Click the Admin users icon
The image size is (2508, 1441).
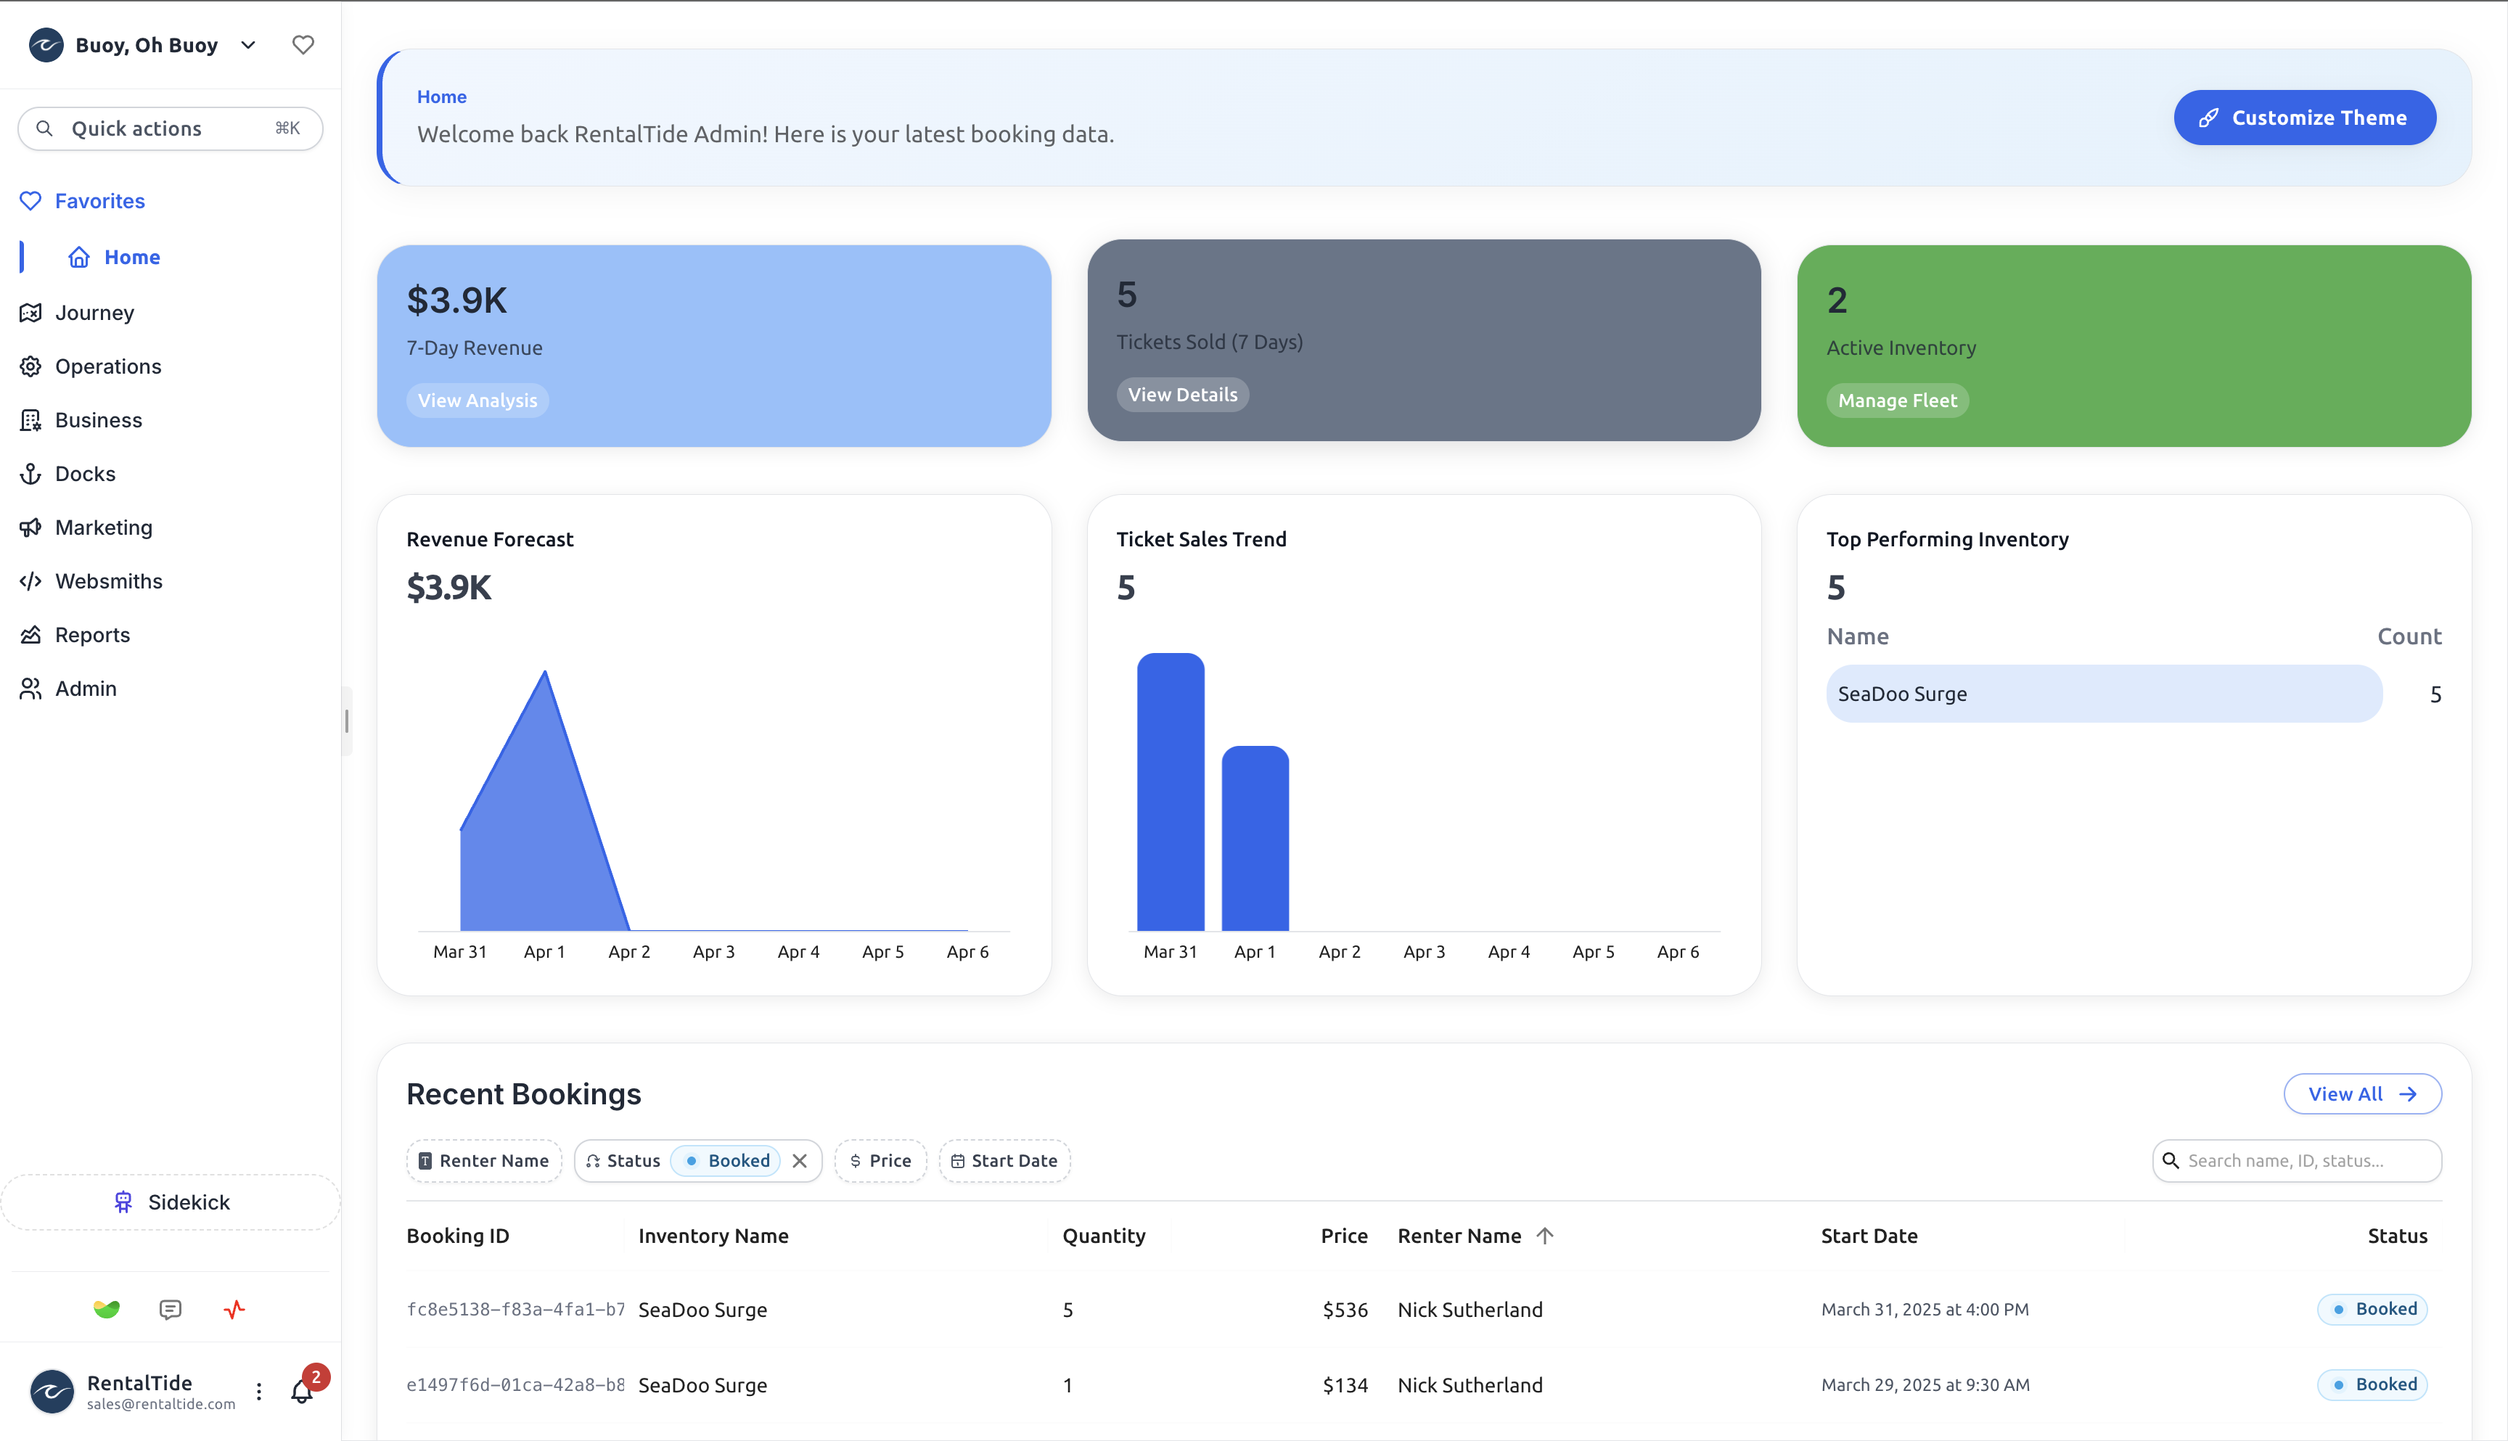30,689
